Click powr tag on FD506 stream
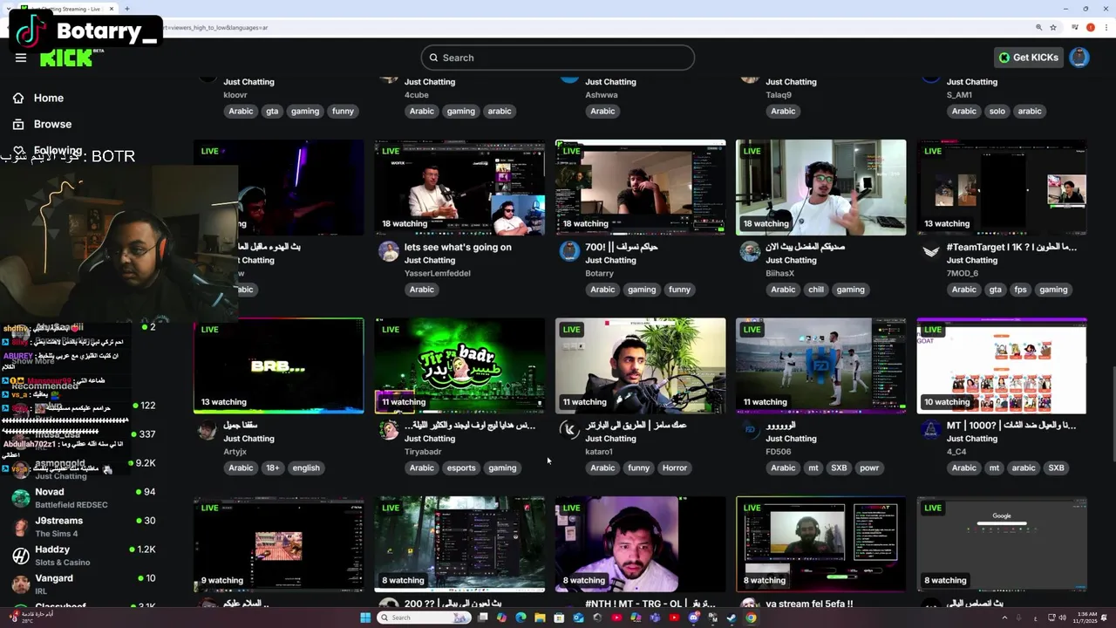 click(x=869, y=468)
